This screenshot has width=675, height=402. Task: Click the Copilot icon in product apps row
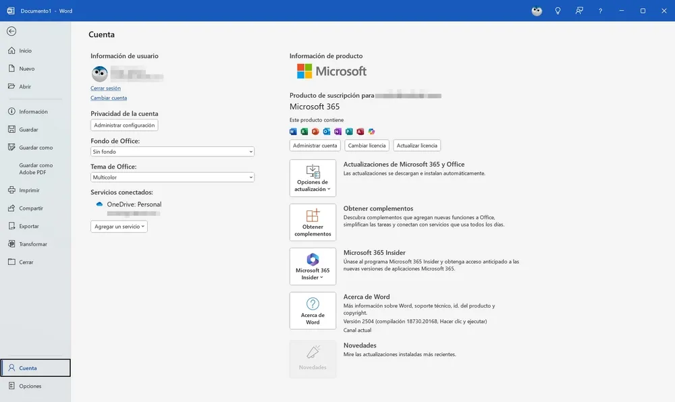point(371,132)
